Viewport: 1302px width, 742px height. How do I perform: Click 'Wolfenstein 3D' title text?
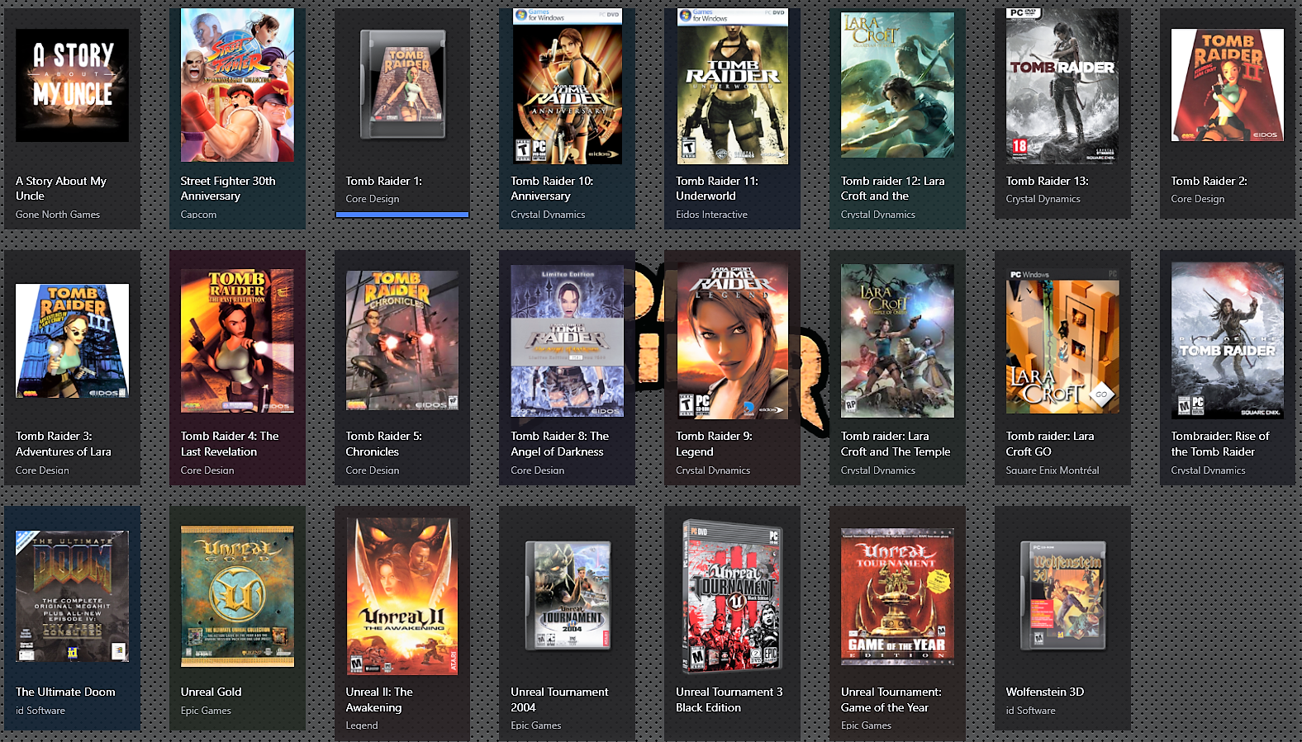[1045, 692]
